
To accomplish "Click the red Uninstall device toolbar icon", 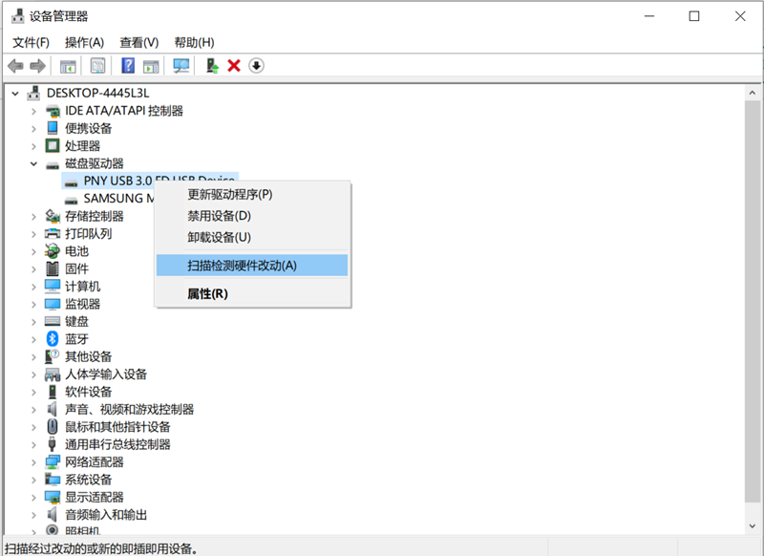I will [233, 65].
